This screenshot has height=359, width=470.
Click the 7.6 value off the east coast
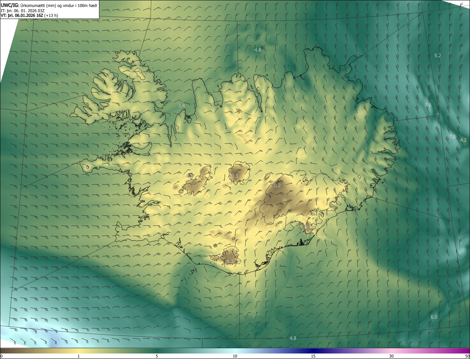coord(428,105)
